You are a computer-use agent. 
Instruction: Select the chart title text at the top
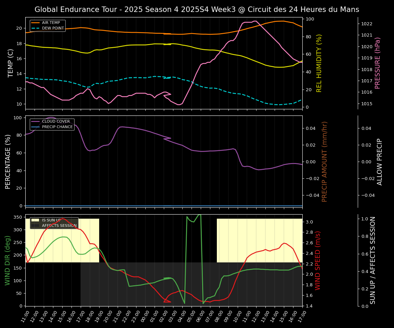197,10
